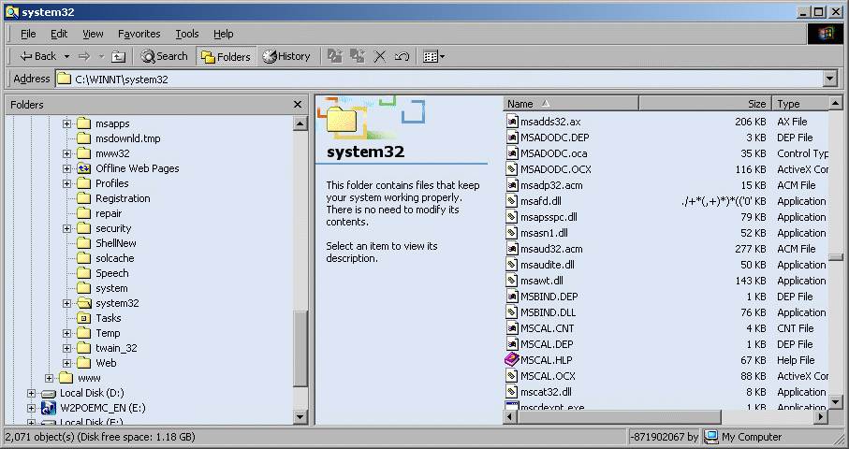Open the Favorites menu

click(x=139, y=34)
